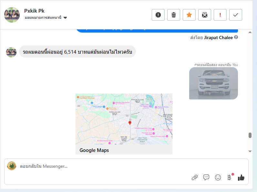Open the Google Maps location preview

(124, 123)
